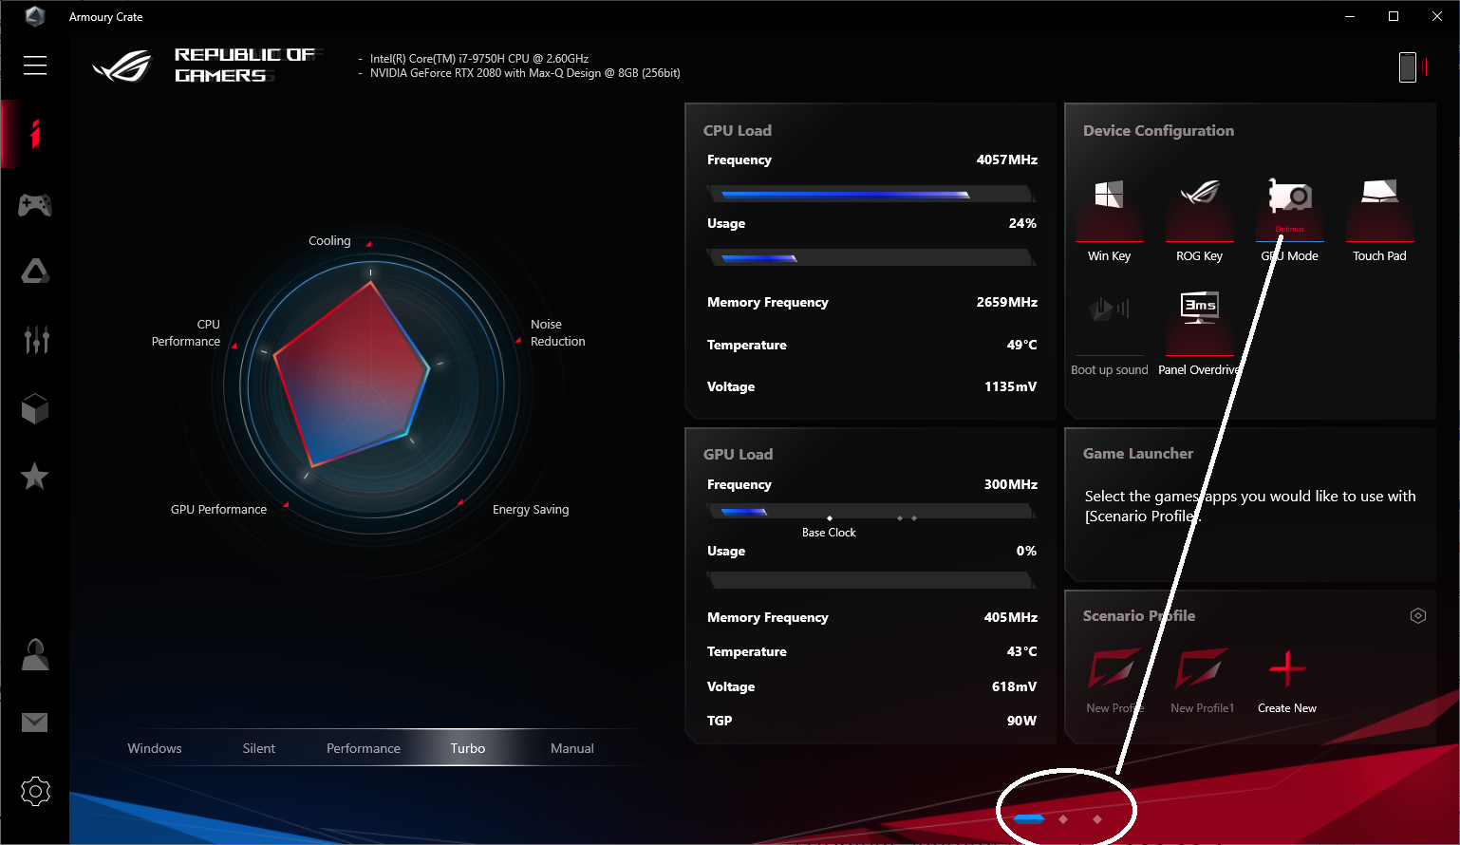Viewport: 1460px width, 845px height.
Task: Open the Home info sidebar icon
Action: 35,134
